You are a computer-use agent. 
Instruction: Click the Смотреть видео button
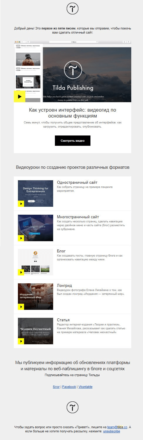click(73, 140)
